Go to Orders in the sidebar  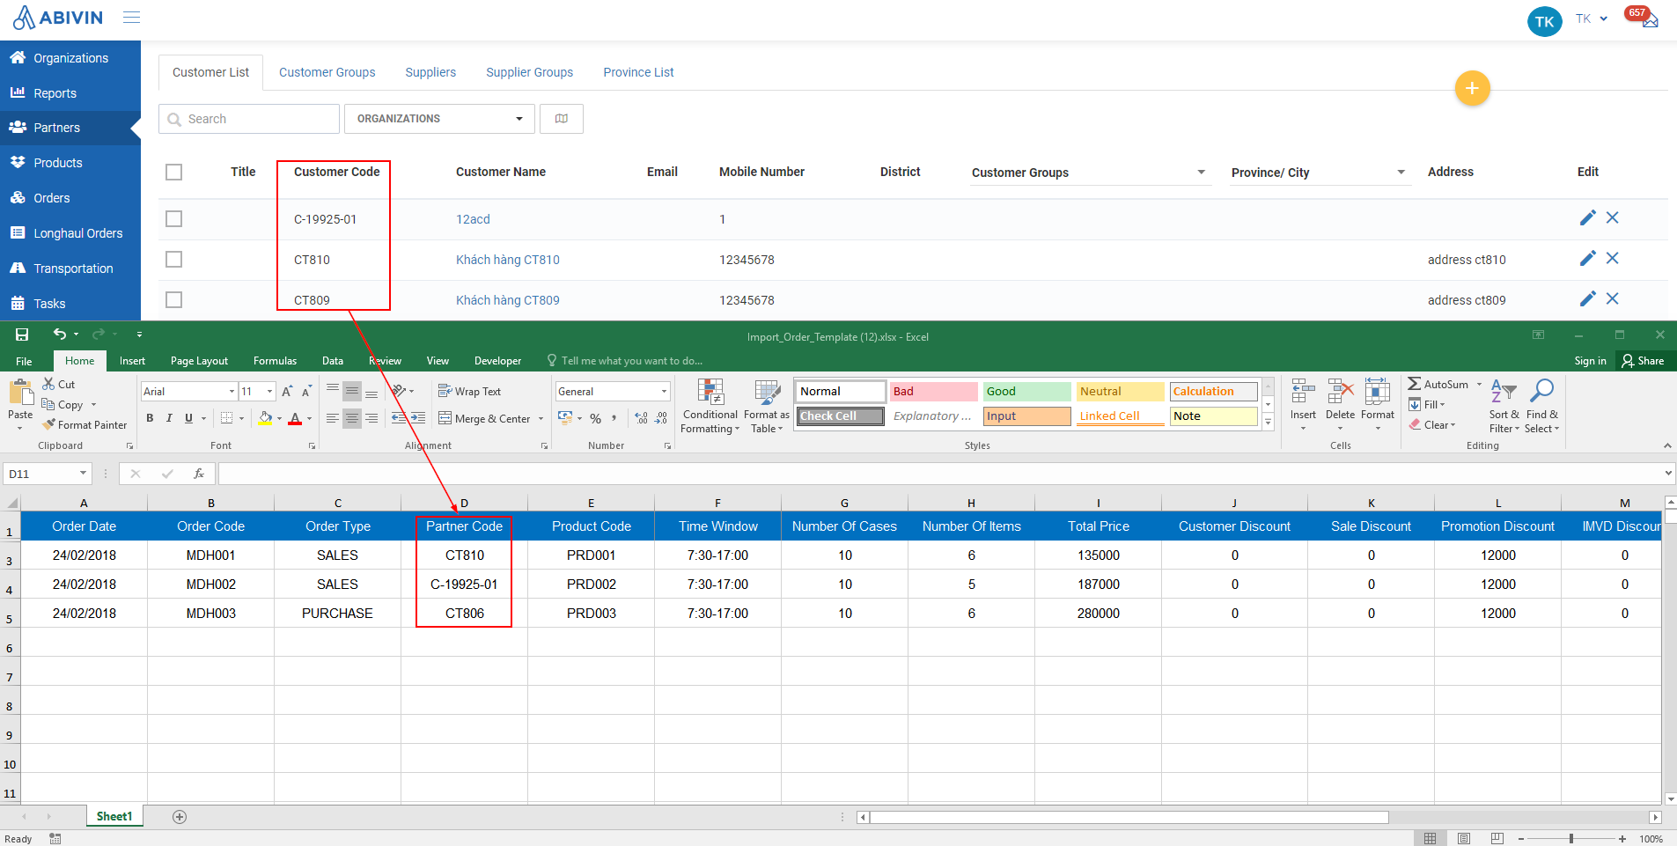[52, 198]
